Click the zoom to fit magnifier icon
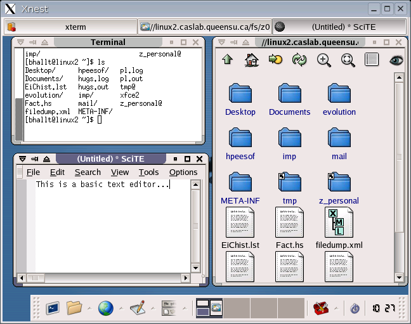The height and width of the screenshot is (324, 411). point(348,60)
